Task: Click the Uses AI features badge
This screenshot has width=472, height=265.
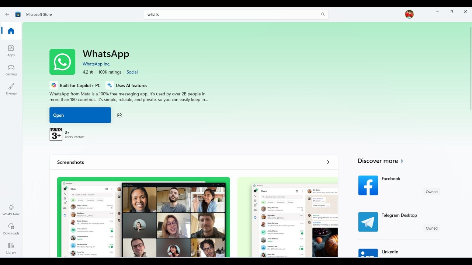Action: [x=126, y=85]
